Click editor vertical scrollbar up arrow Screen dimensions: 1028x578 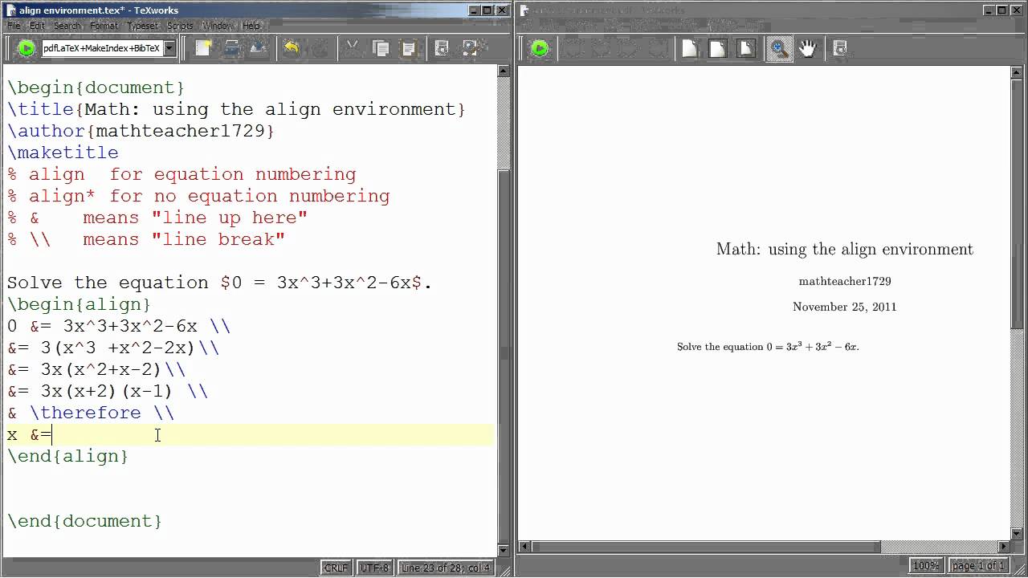tap(504, 71)
